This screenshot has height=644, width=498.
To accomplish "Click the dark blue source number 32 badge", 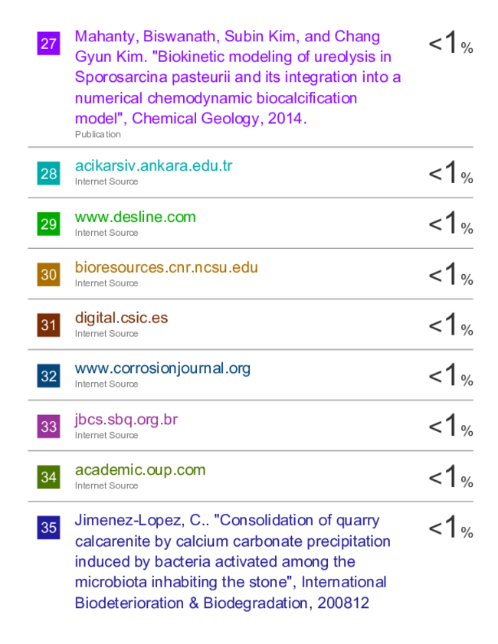I will click(48, 376).
